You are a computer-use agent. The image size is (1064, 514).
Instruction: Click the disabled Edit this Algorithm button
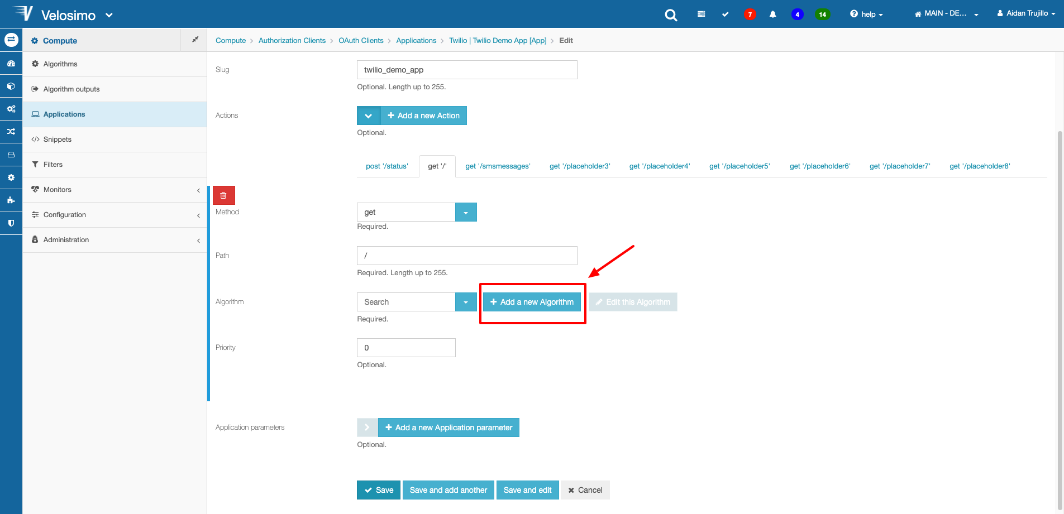point(633,302)
